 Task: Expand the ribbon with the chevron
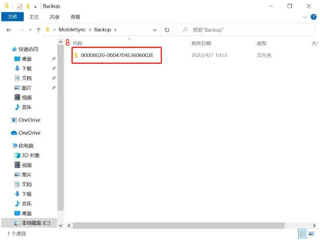pyautogui.click(x=305, y=17)
